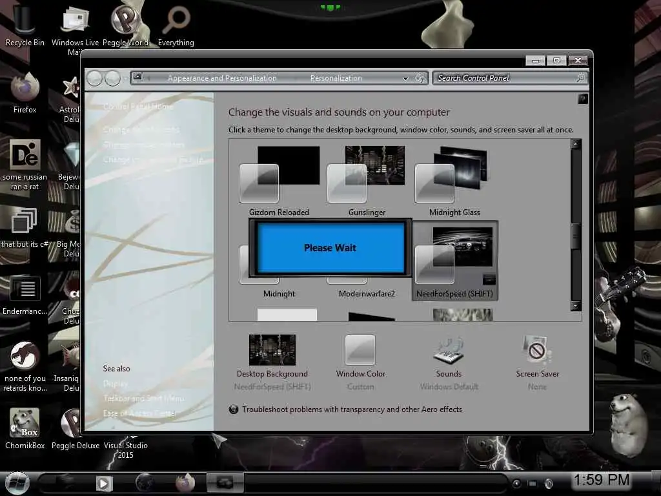Image resolution: width=661 pixels, height=496 pixels.
Task: Open the globe browser taskbar icon
Action: coord(145,483)
